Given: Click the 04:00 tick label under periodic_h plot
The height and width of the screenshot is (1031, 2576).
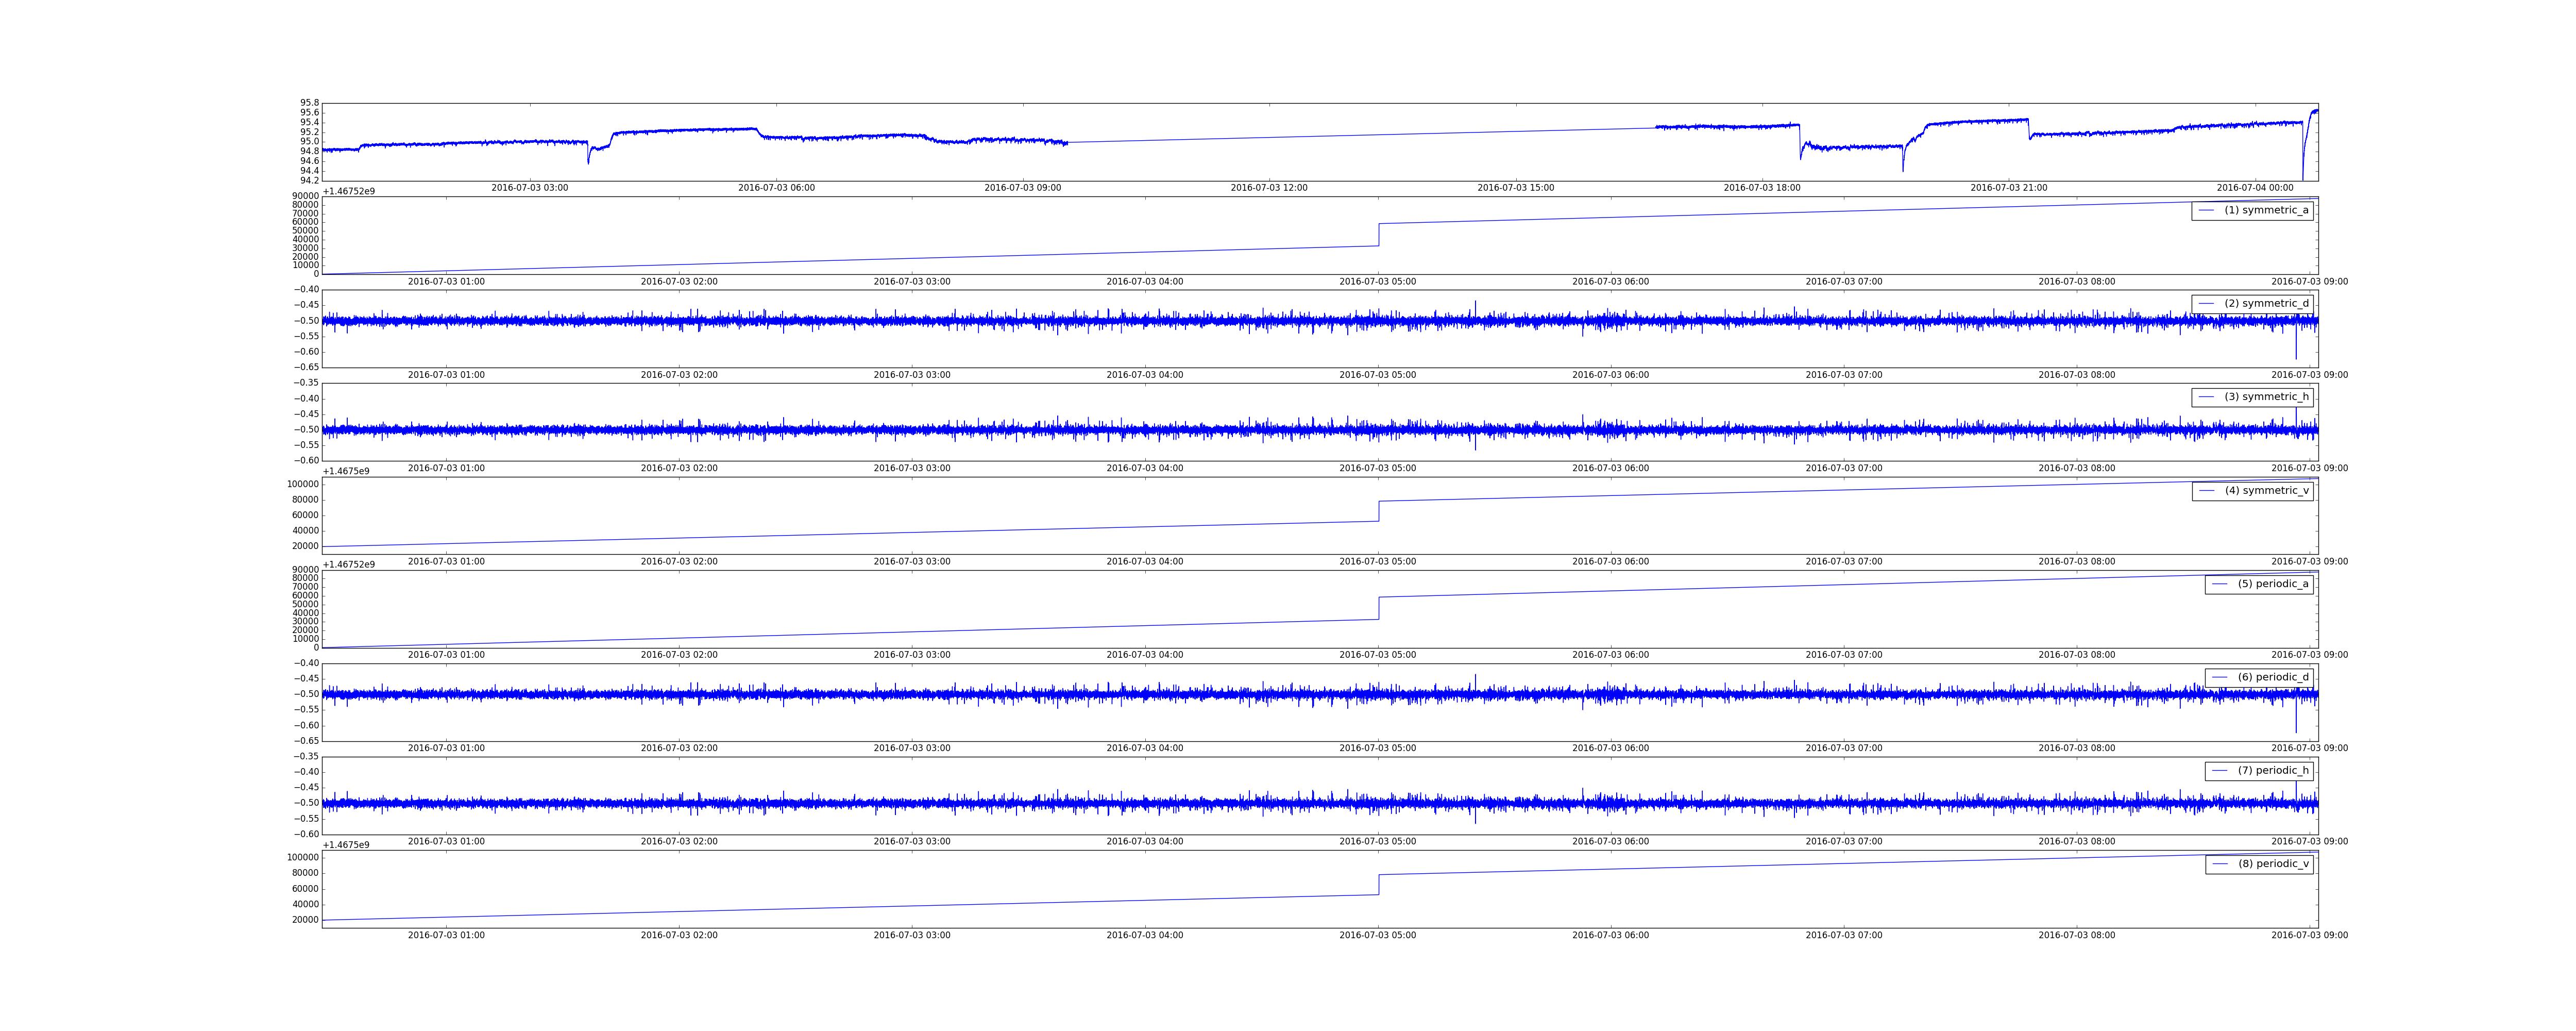Looking at the screenshot, I should pos(1145,842).
